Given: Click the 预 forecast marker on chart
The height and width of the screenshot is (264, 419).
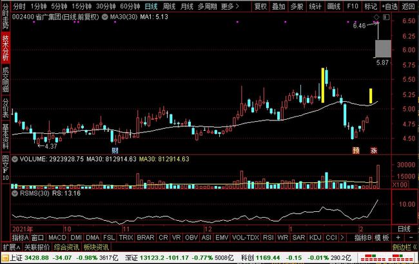Looking at the screenshot, I should pos(355,149).
